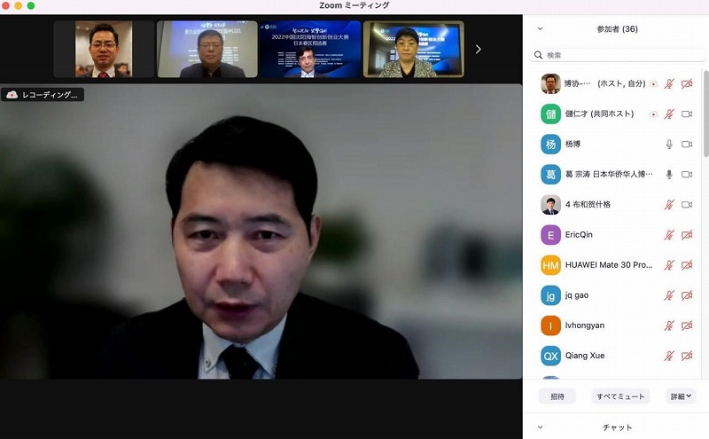The width and height of the screenshot is (709, 439).
Task: Click the すべてミュート button
Action: click(x=619, y=396)
